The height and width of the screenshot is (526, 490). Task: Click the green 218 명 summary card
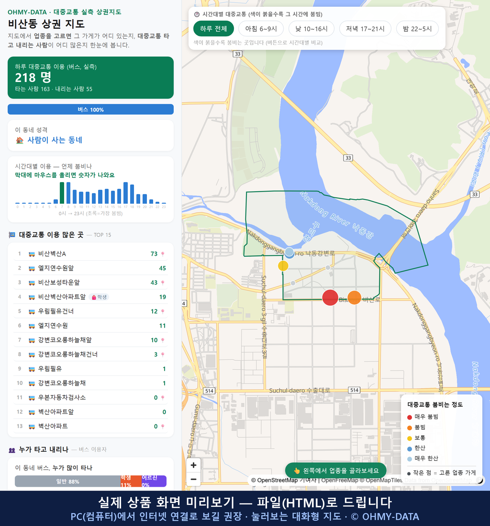[90, 78]
